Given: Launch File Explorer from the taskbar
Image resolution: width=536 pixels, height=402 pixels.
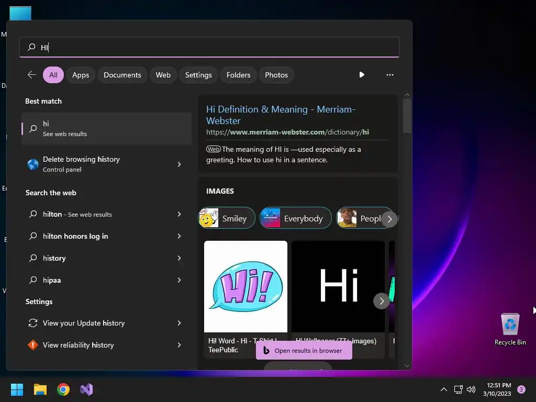Looking at the screenshot, I should (40, 389).
